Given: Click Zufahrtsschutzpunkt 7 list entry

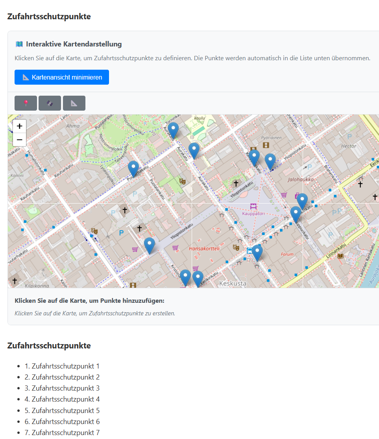Looking at the screenshot, I should [65, 433].
